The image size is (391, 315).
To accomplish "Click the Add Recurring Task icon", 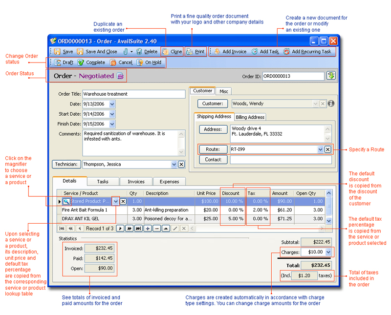I will point(286,51).
